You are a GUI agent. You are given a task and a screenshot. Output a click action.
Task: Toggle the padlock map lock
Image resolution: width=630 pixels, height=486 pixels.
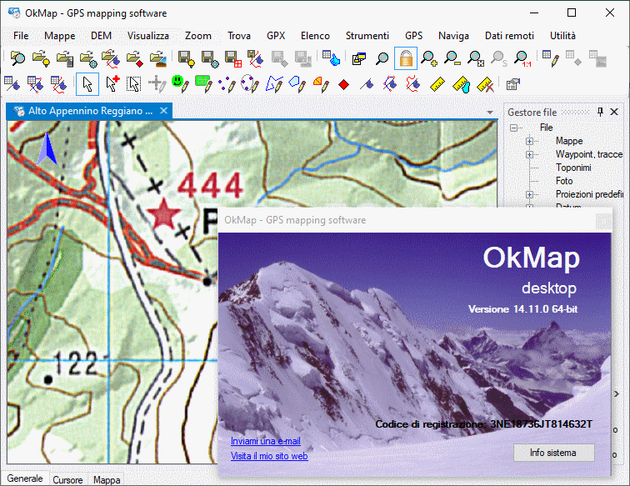(x=406, y=58)
